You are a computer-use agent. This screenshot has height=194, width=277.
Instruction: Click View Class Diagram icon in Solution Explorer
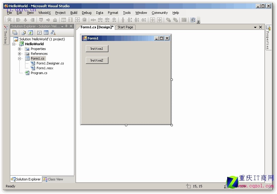click(x=53, y=33)
